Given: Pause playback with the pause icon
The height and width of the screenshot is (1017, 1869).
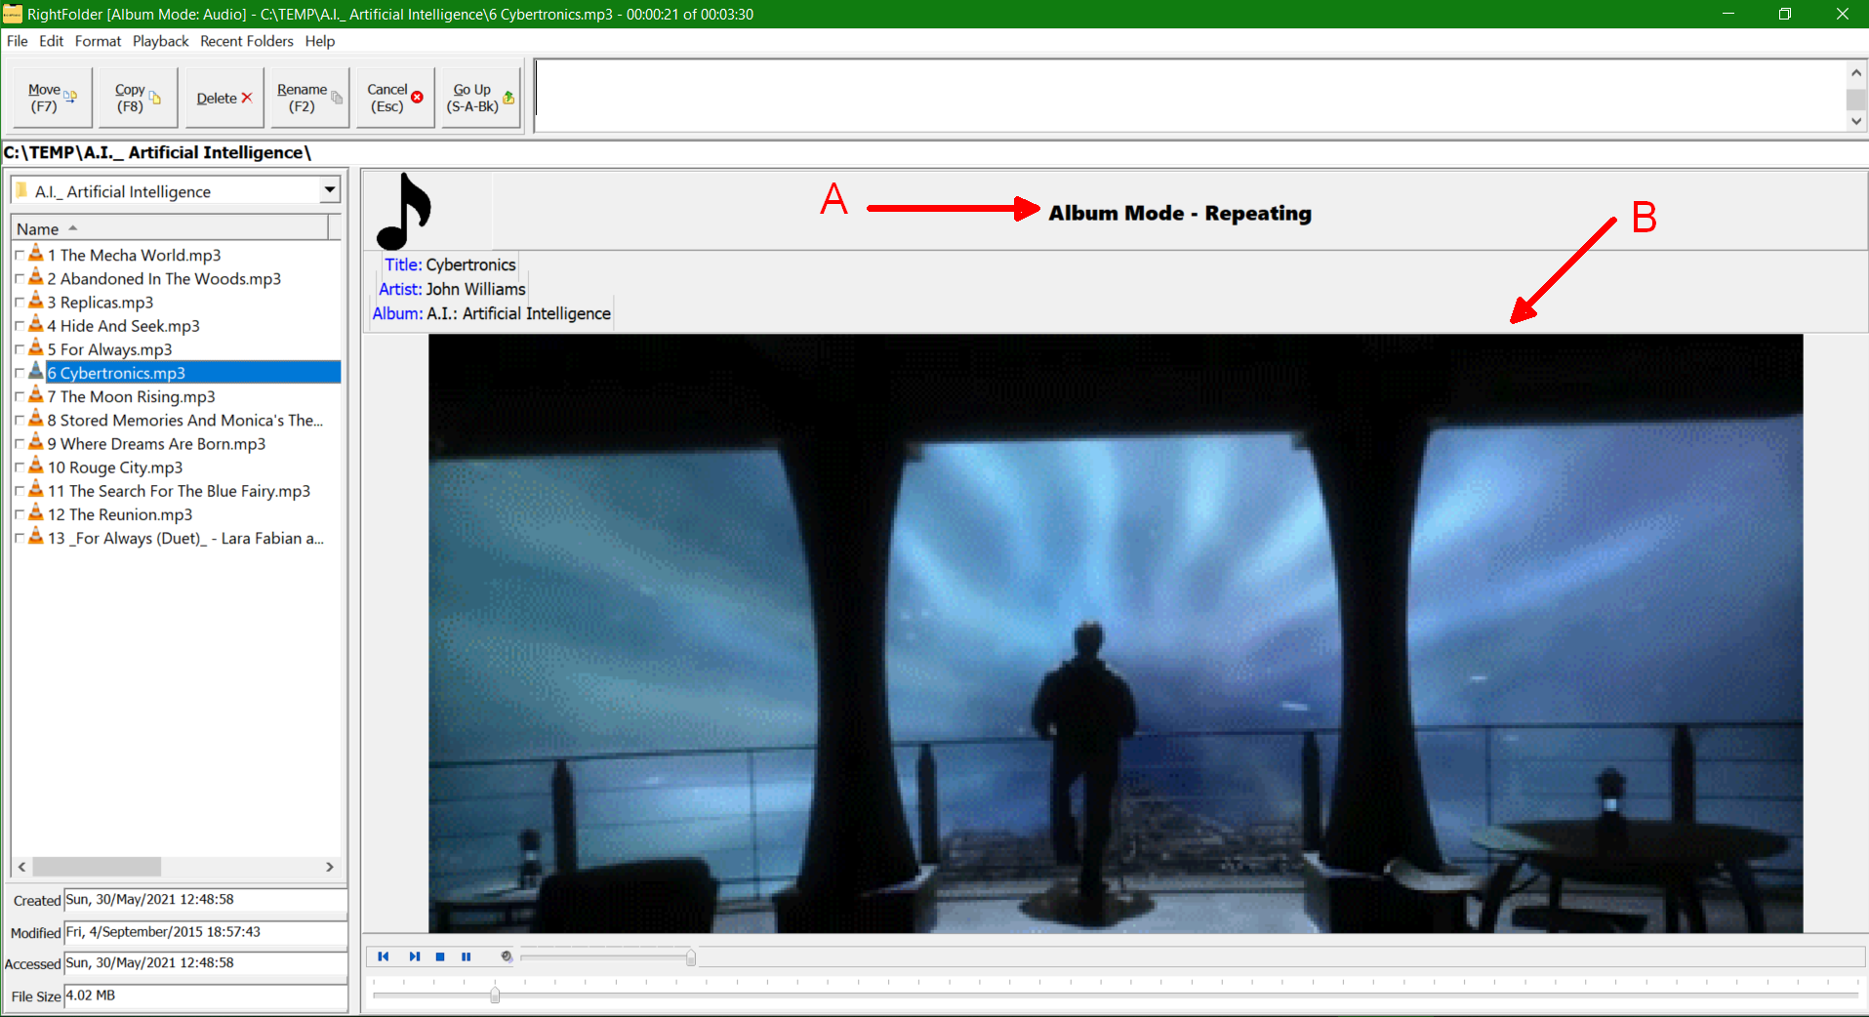Looking at the screenshot, I should [x=467, y=956].
